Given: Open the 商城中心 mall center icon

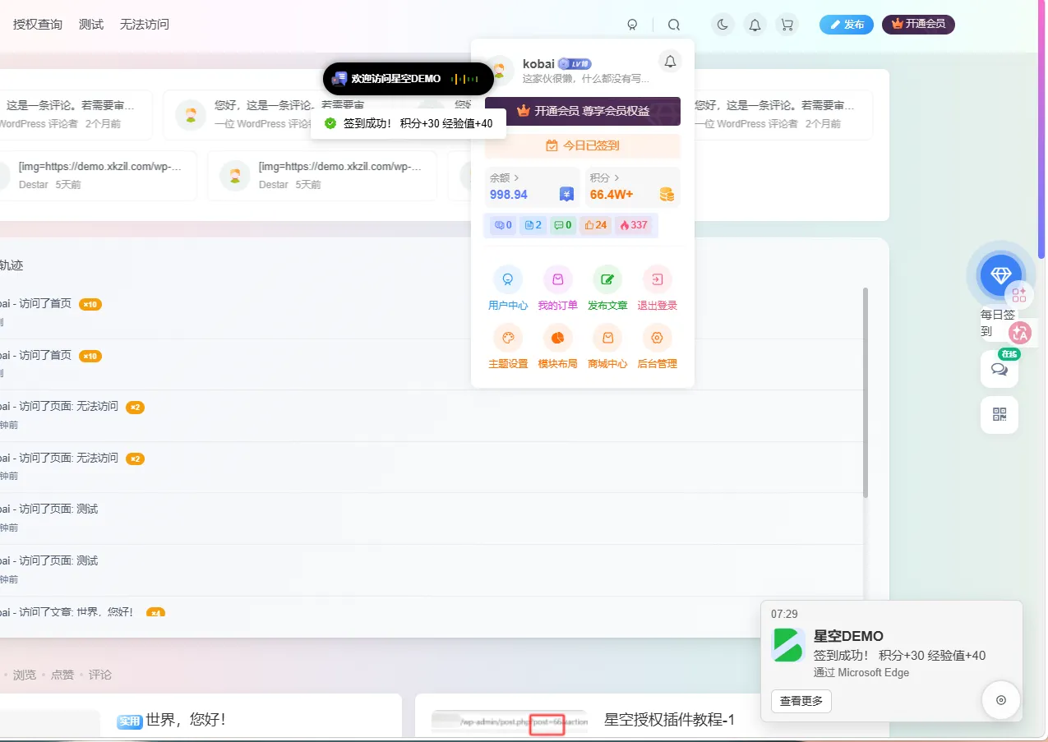Looking at the screenshot, I should pos(607,338).
